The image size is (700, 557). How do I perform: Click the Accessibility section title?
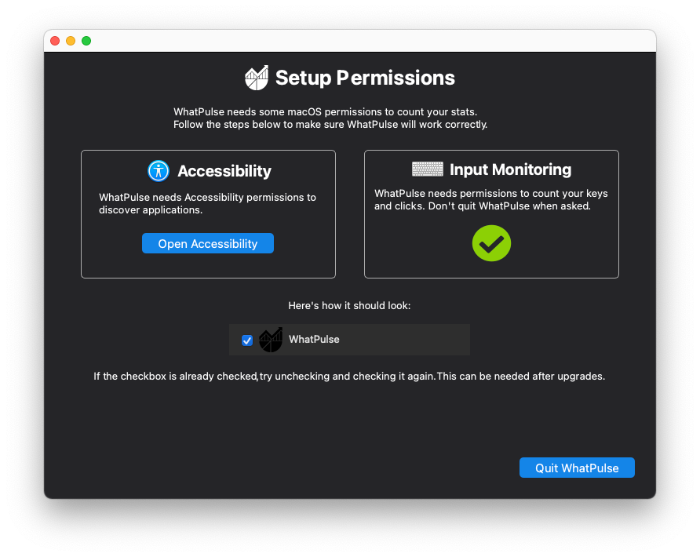coord(224,171)
